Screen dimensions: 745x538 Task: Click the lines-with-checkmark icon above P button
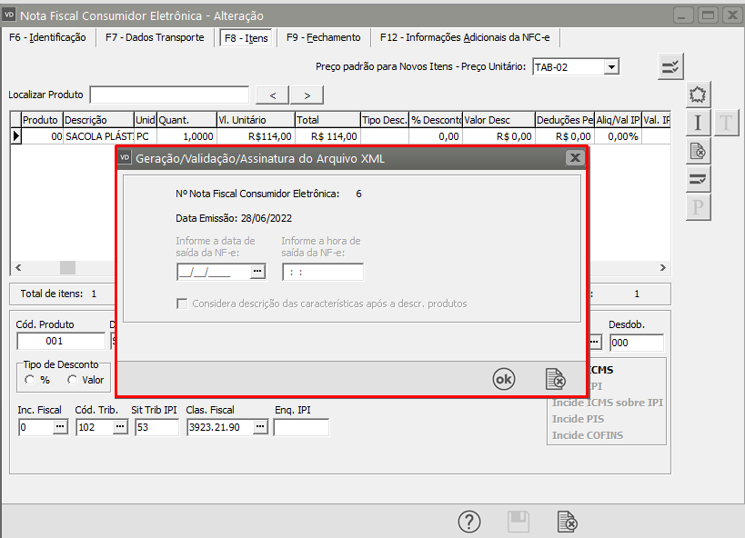click(x=698, y=180)
